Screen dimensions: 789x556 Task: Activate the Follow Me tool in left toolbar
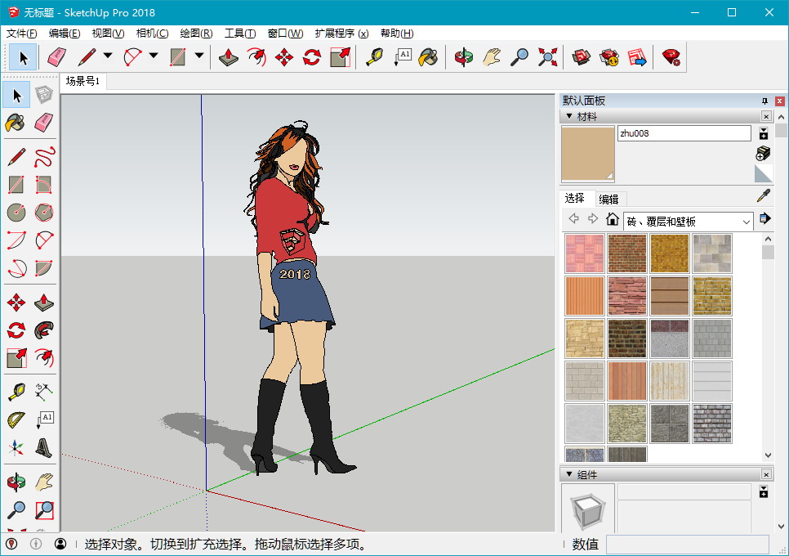[44, 330]
